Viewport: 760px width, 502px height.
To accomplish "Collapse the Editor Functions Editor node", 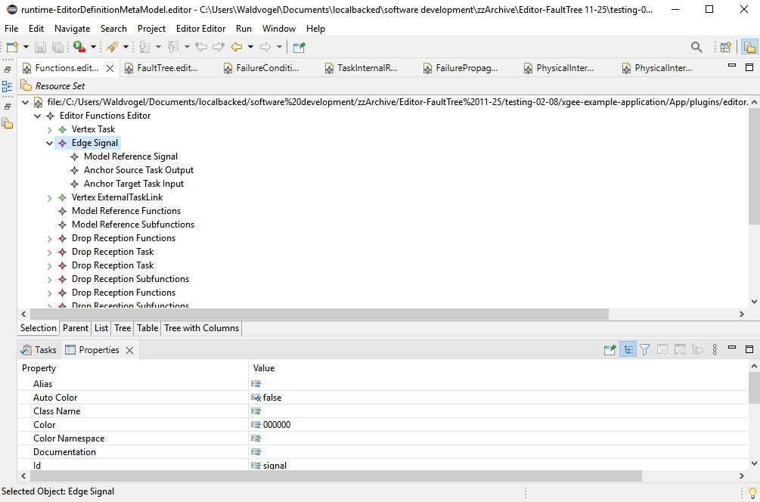I will coord(37,116).
